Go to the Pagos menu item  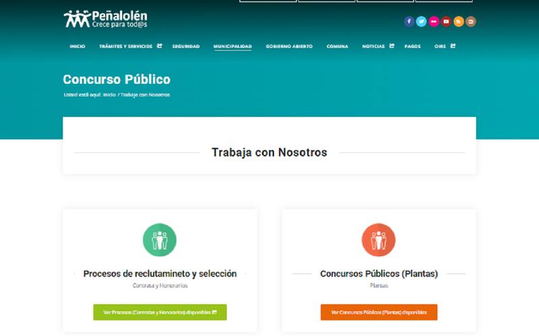click(412, 46)
